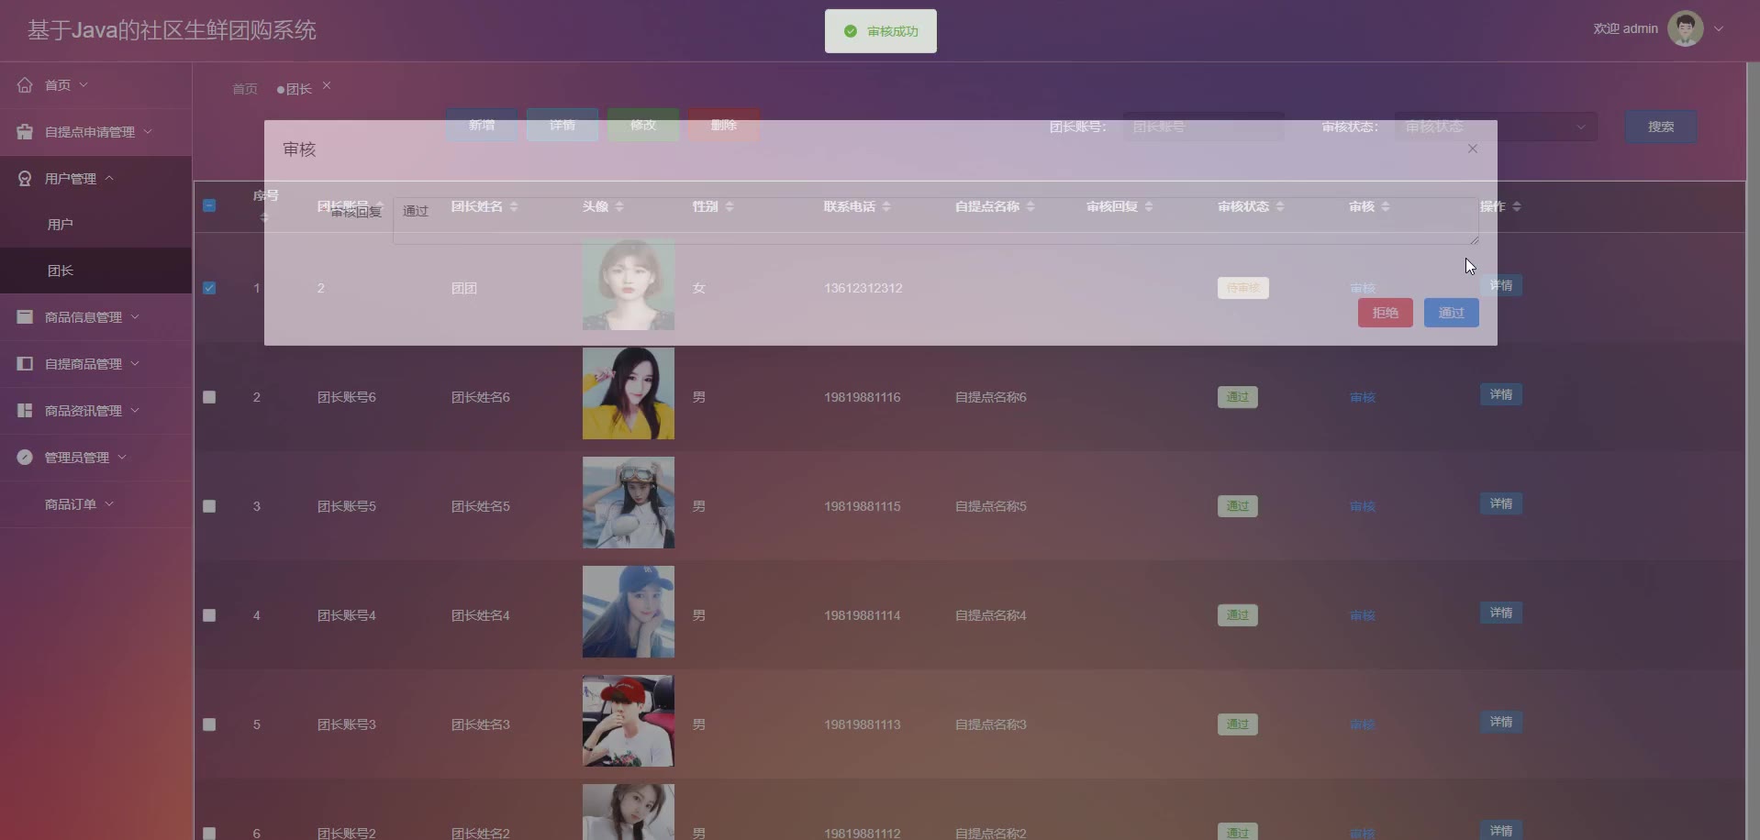Open 详情 for 团长账号6 row
The width and height of the screenshot is (1760, 840).
(x=1501, y=394)
